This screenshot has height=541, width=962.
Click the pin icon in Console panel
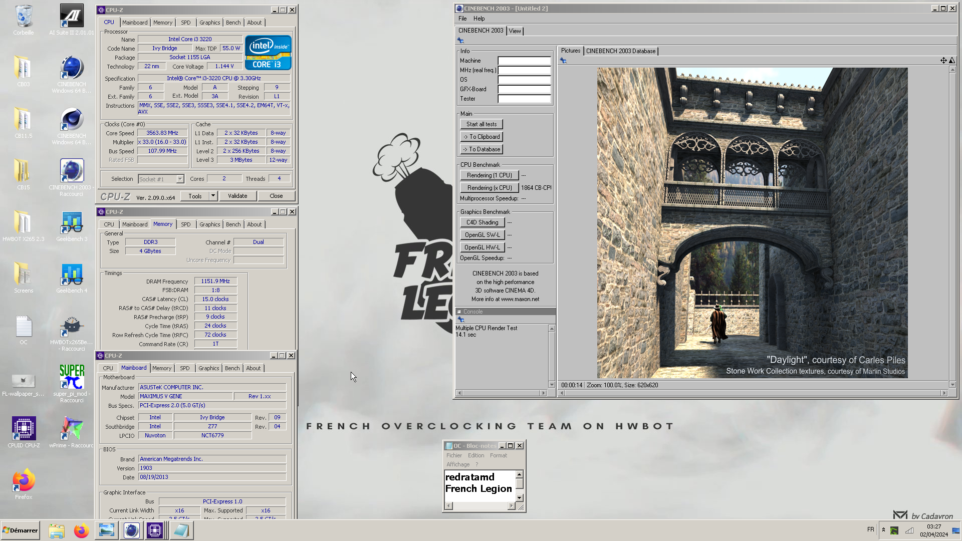click(x=461, y=320)
